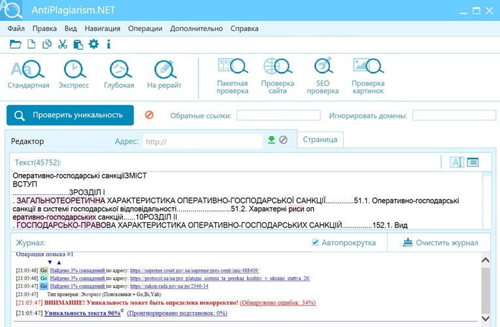Click Найдено 1% совпадений link
This screenshot has width=500, height=327.
pyautogui.click(x=78, y=286)
